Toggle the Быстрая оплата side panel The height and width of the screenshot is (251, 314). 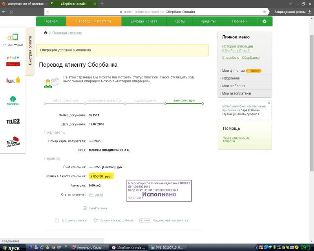tap(30, 51)
